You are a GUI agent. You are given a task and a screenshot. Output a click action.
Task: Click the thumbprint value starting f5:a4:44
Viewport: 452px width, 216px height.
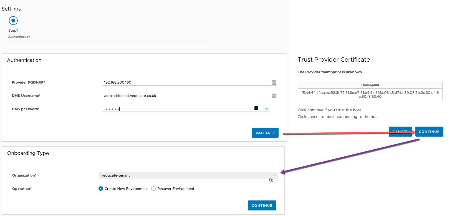click(370, 94)
